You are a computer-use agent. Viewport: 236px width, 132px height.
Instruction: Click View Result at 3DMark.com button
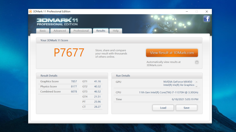[x=172, y=53]
